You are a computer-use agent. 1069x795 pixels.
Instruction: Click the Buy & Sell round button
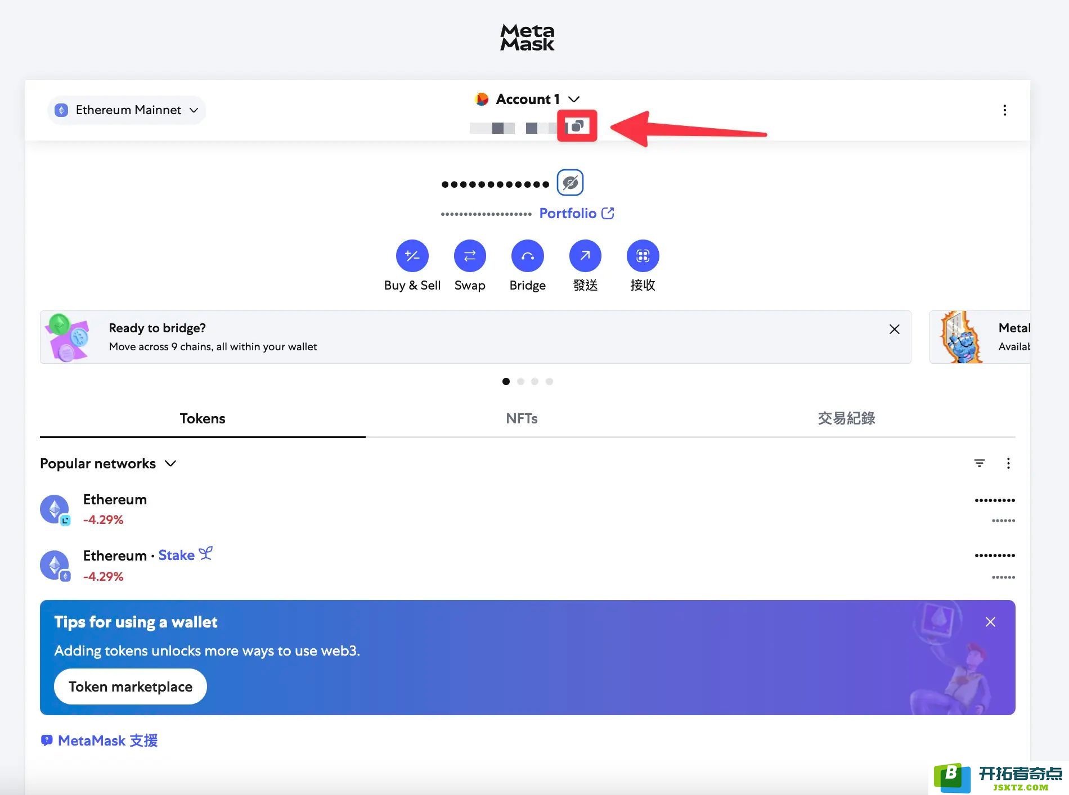[x=412, y=256]
